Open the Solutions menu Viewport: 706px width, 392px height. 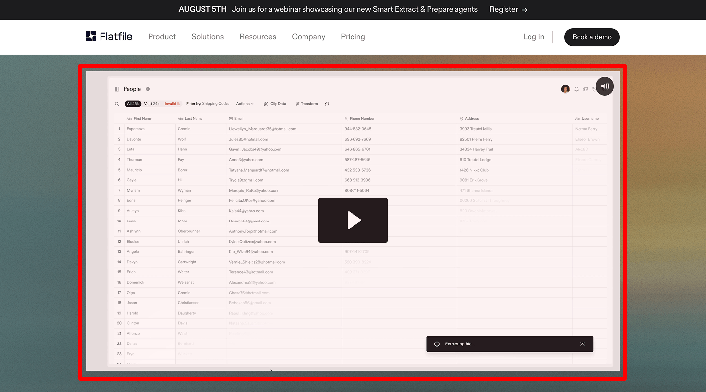(x=207, y=37)
